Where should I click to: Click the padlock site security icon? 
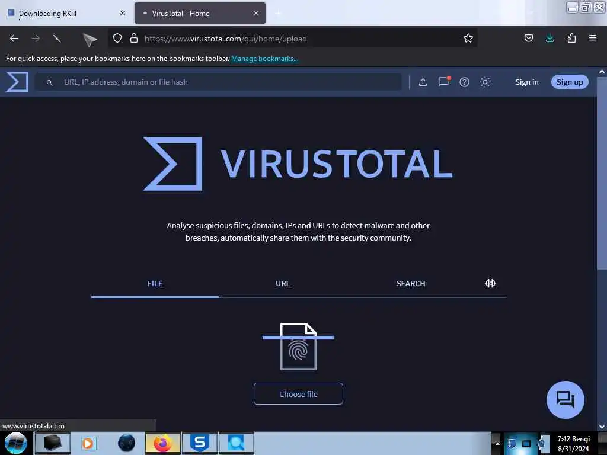tap(134, 39)
